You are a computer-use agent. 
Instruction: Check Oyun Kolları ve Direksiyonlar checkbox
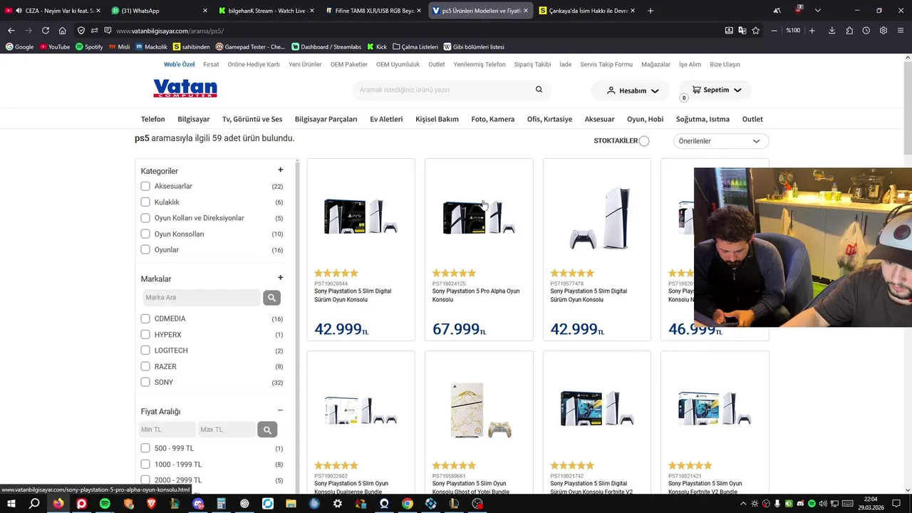pos(145,218)
